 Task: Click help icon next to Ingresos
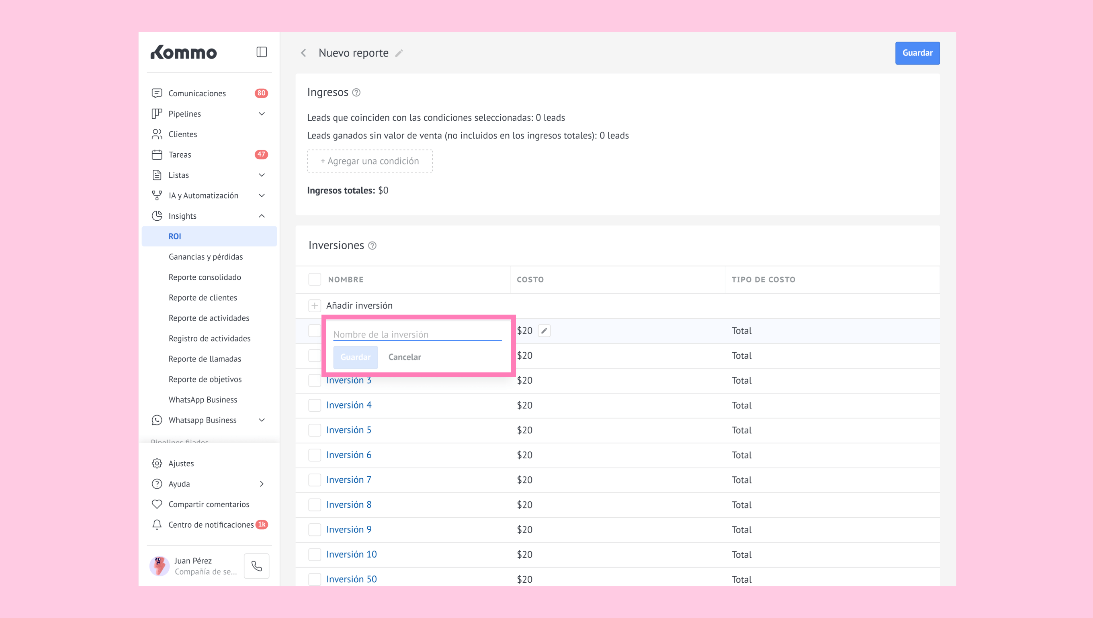[356, 93]
